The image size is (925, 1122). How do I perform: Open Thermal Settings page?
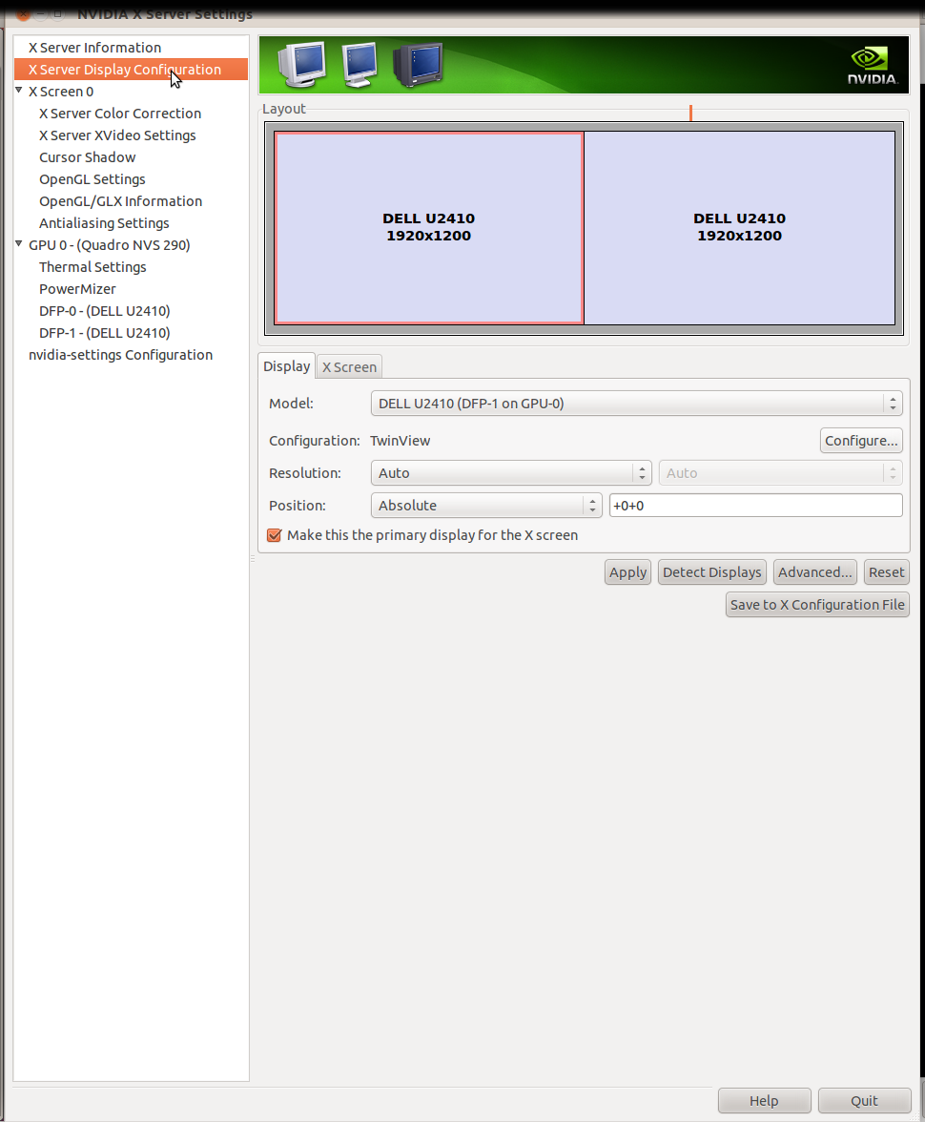[93, 267]
